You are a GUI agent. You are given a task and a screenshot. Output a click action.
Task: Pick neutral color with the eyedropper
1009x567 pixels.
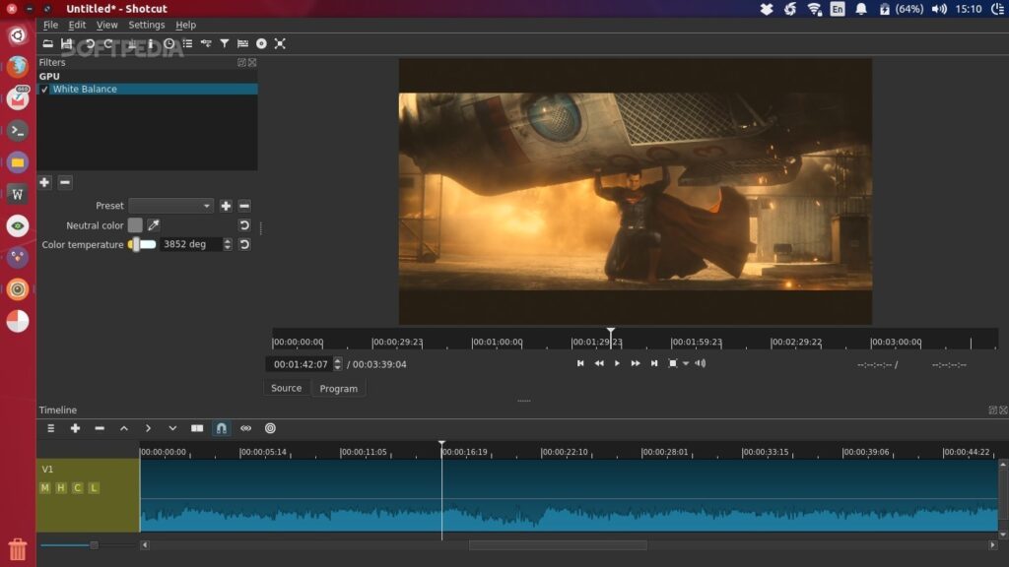[x=154, y=225]
